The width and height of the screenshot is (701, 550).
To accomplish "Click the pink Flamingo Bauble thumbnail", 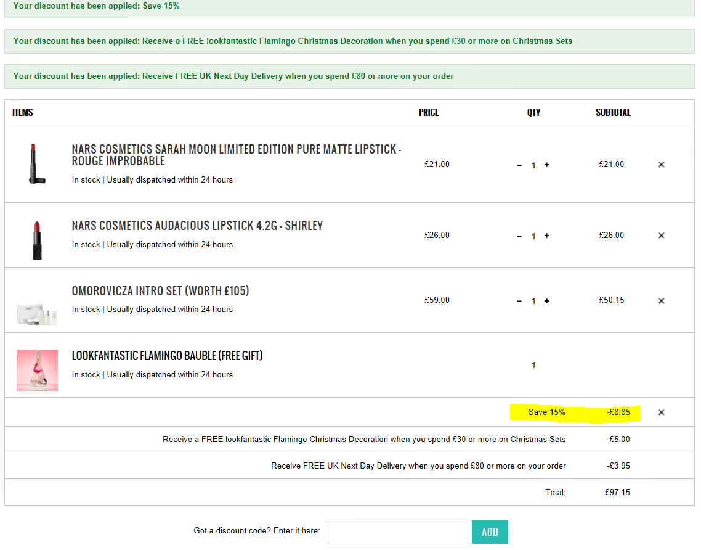I will point(37,370).
